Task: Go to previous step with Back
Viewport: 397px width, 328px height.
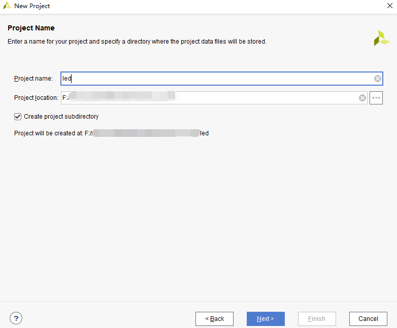Action: [214, 319]
